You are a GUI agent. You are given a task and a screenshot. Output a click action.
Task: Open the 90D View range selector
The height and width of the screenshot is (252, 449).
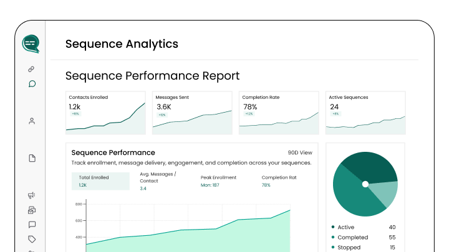pyautogui.click(x=300, y=152)
